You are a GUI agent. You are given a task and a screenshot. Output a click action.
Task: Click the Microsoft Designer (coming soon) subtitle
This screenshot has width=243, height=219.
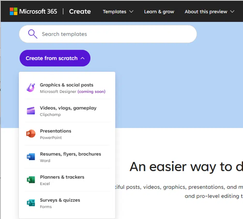coord(73,91)
